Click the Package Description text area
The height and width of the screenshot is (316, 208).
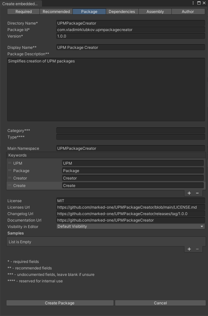click(106, 89)
